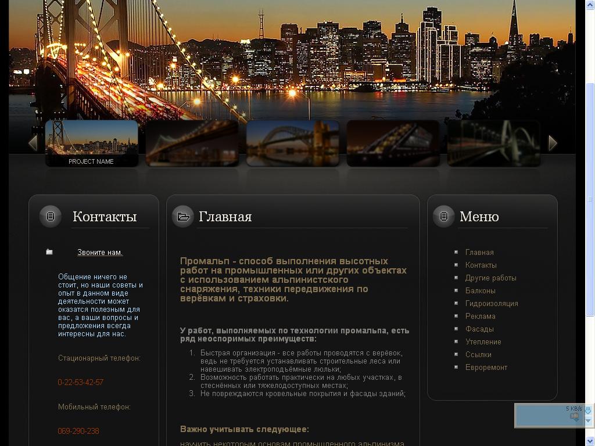Screen dimensions: 595x446
Task: Select the arch bridge thumbnail in the middle
Action: click(x=293, y=143)
